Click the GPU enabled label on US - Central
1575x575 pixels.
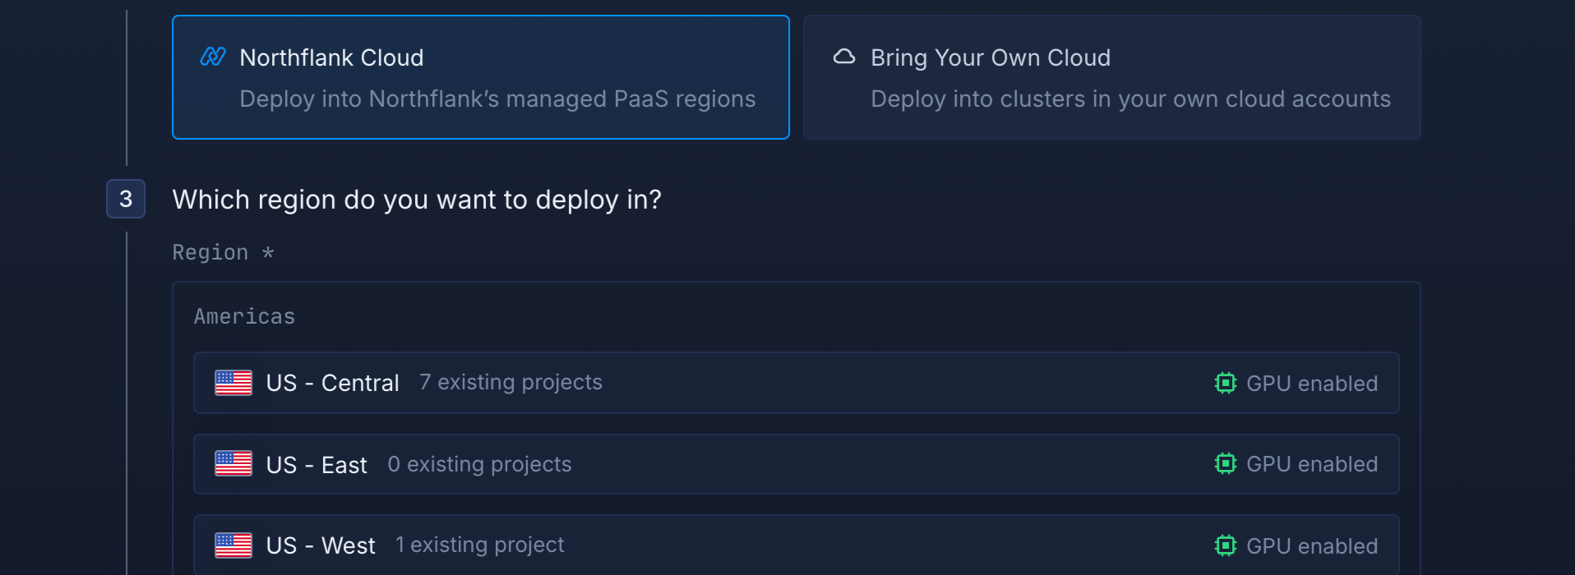[x=1312, y=384]
